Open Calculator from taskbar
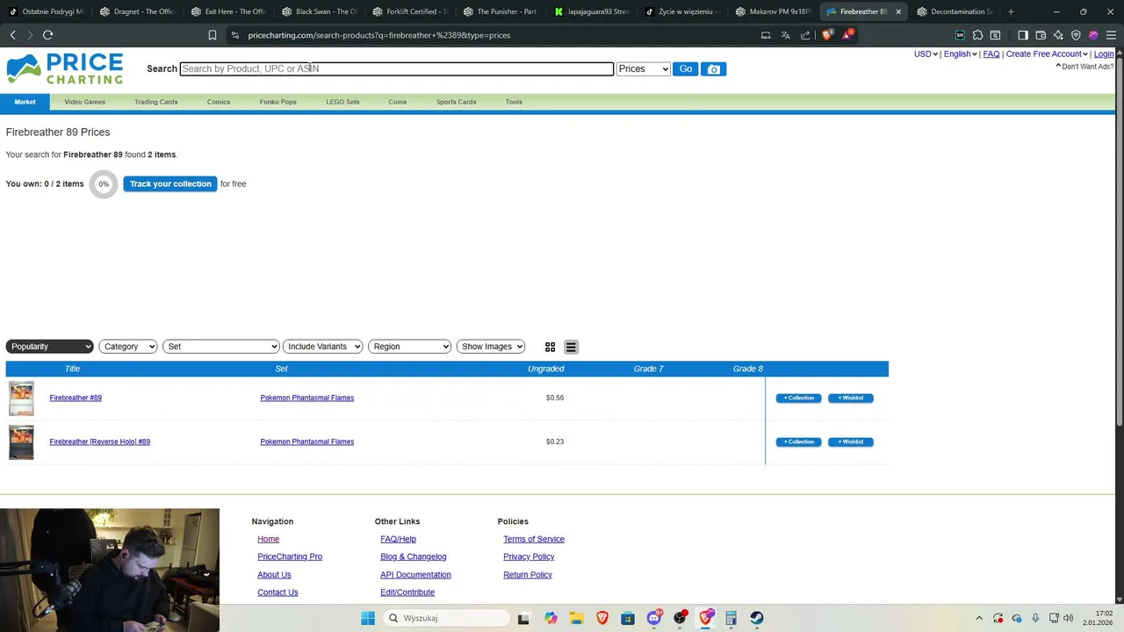 [x=731, y=618]
